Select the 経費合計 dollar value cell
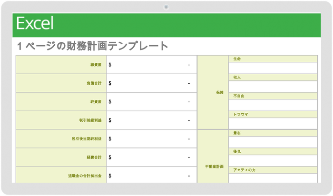 point(152,157)
